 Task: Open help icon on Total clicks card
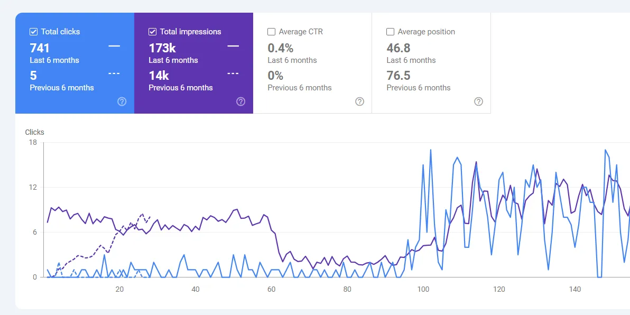click(x=122, y=101)
